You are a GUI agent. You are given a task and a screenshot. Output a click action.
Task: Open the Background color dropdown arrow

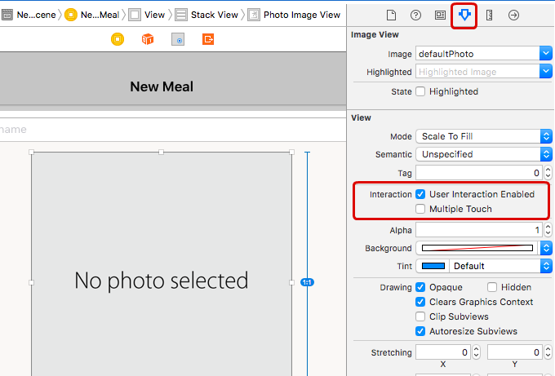coord(546,248)
